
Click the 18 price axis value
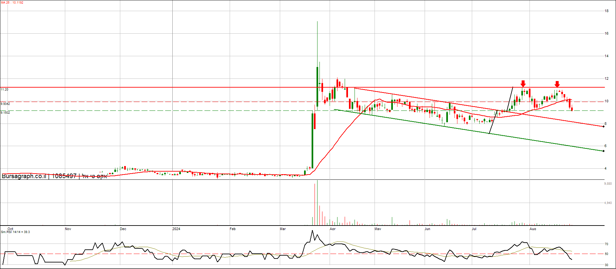606,11
